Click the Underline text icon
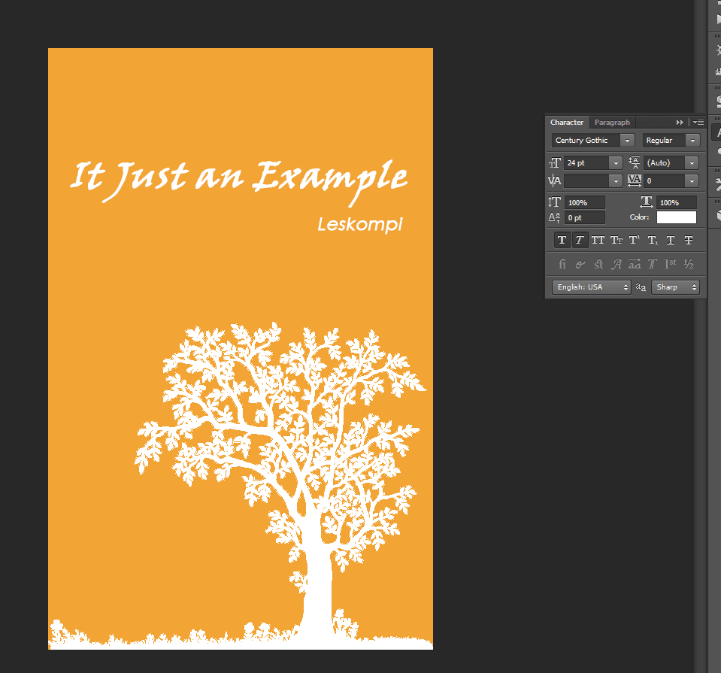The width and height of the screenshot is (721, 673). (x=671, y=241)
